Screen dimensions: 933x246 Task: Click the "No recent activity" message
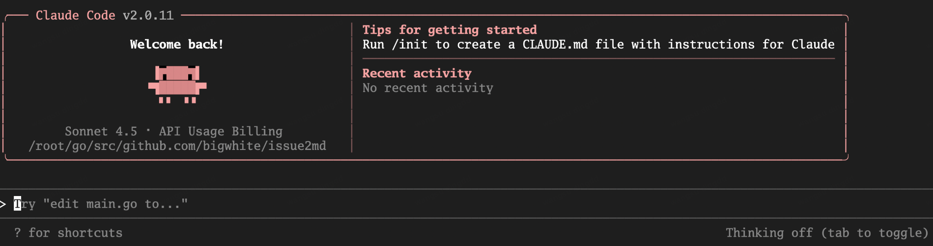tap(427, 88)
